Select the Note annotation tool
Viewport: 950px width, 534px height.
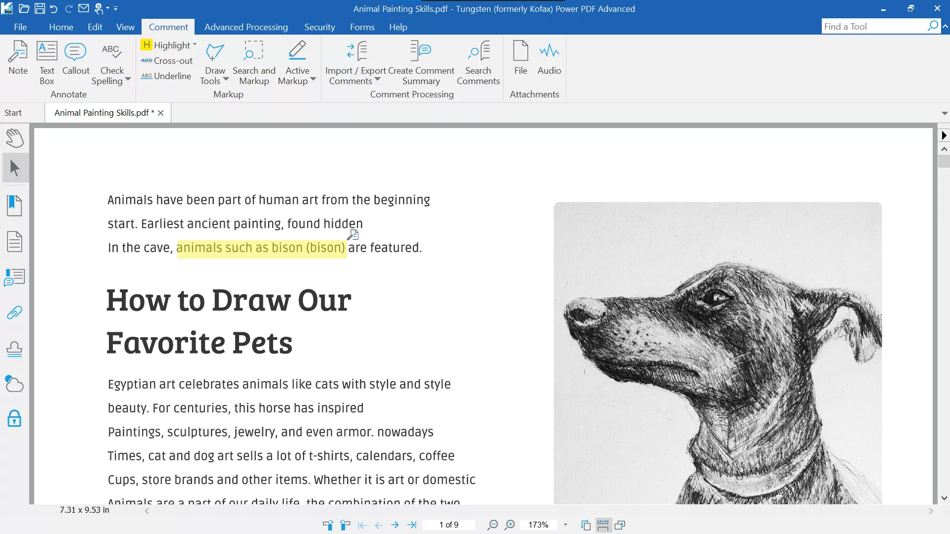pos(18,58)
